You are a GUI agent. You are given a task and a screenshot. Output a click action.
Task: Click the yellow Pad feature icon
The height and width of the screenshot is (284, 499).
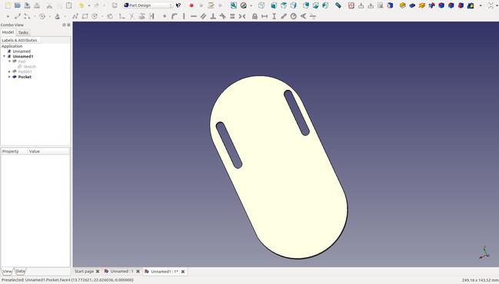(403, 5)
